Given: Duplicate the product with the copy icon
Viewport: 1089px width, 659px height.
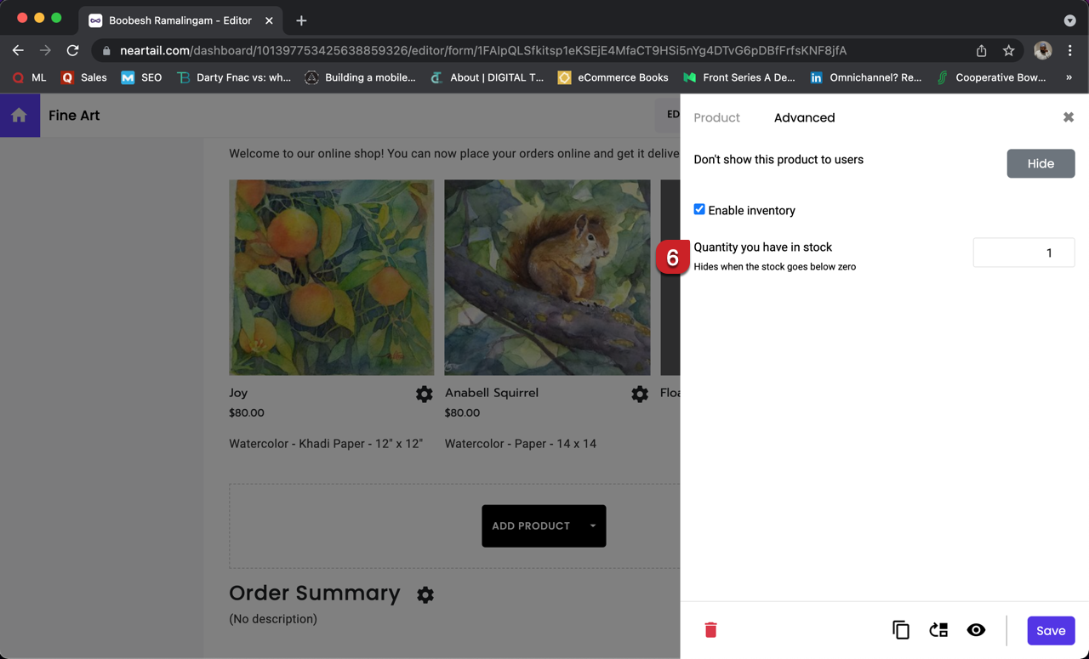Looking at the screenshot, I should pos(900,630).
